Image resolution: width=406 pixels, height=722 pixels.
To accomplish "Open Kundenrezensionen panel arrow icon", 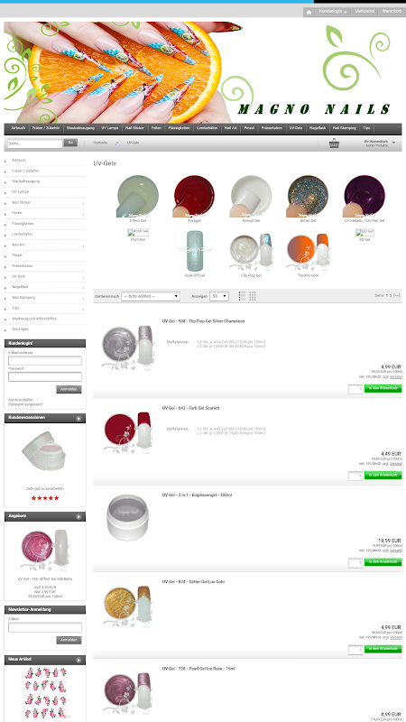I will tap(78, 419).
